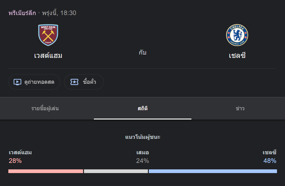Click the 48% Chelsea percentage
Image resolution: width=285 pixels, height=186 pixels.
[x=270, y=161]
